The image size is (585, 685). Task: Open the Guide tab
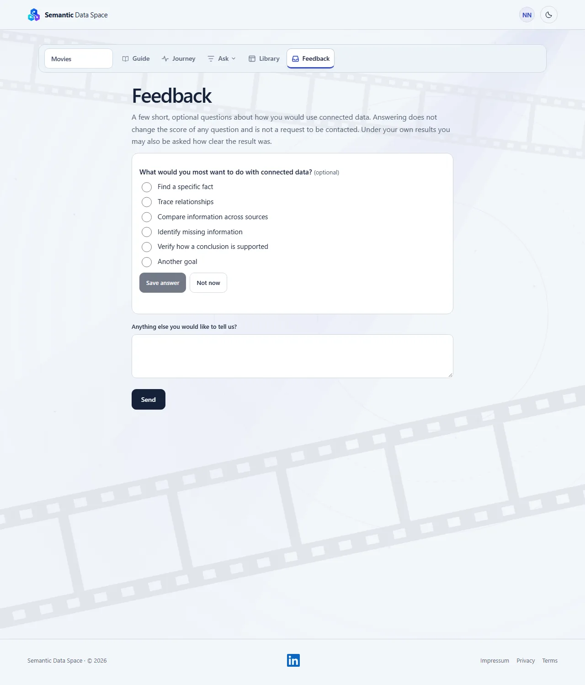click(x=136, y=58)
